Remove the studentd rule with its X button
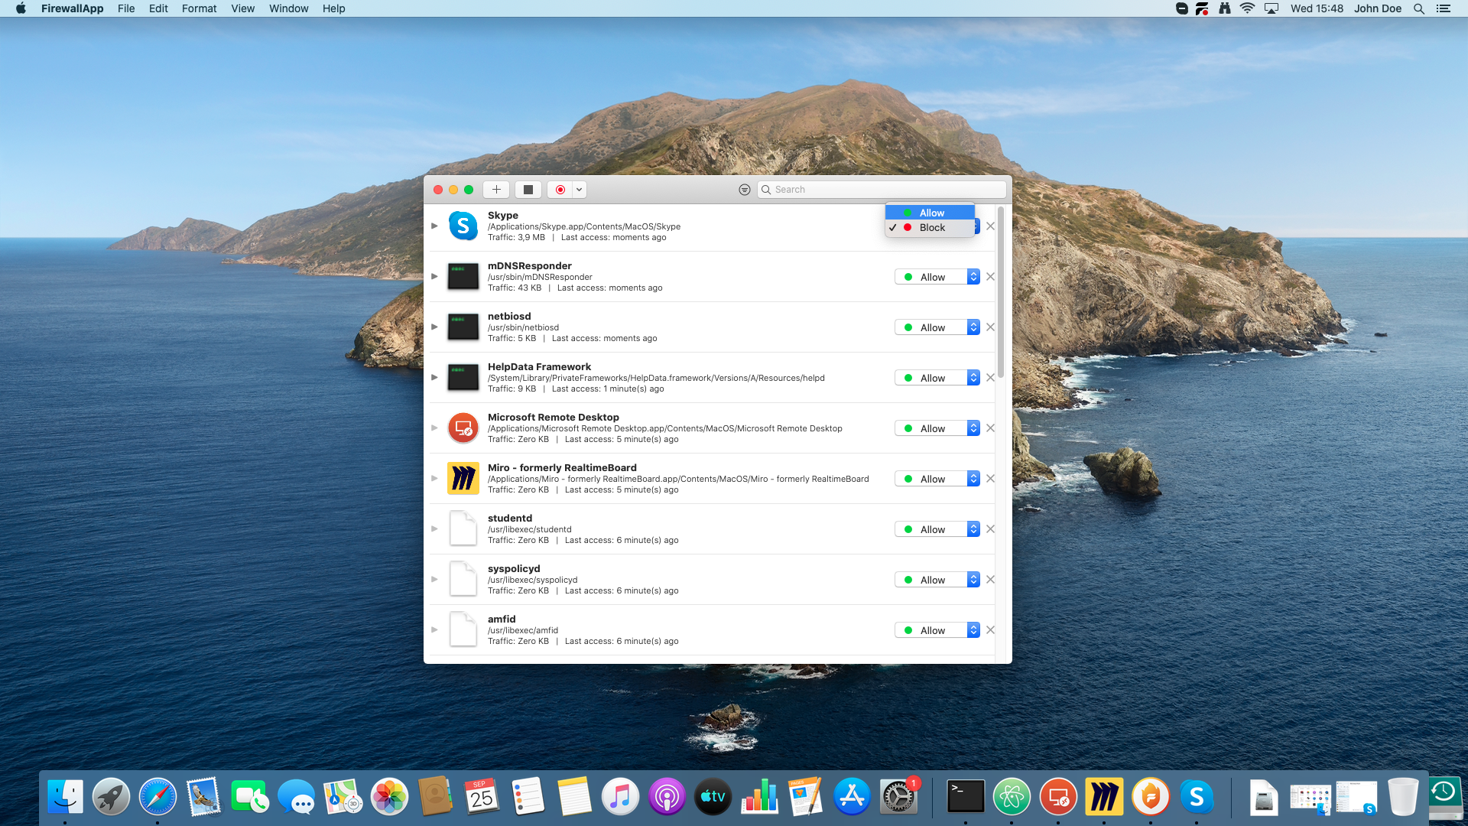The height and width of the screenshot is (826, 1468). point(990,528)
